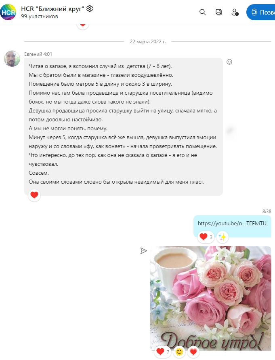Open the Доброе утро roses image
This screenshot has width=275, height=360.
211,298
